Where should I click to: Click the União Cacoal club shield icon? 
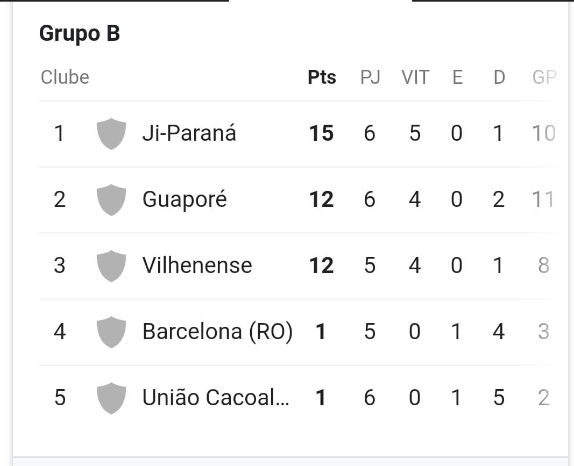tap(111, 398)
